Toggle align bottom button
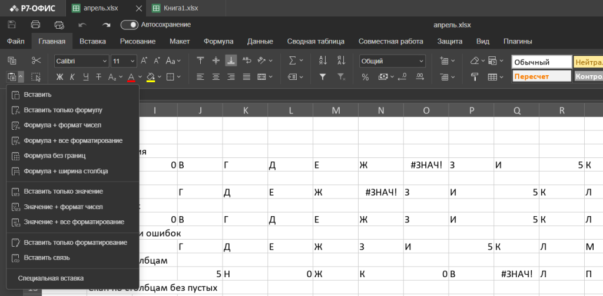 (231, 60)
